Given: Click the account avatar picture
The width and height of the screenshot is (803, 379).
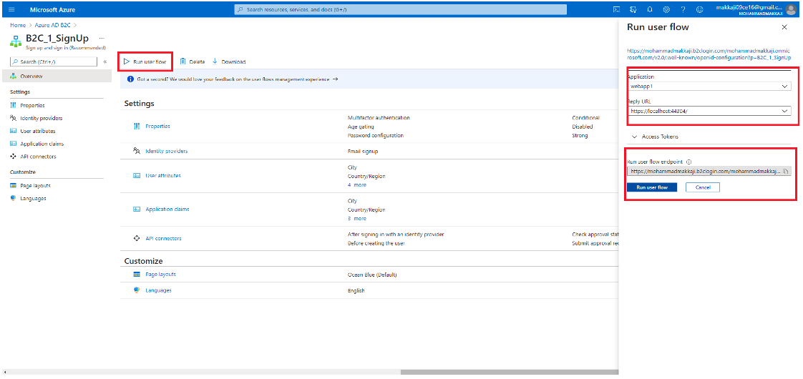Looking at the screenshot, I should (792, 10).
